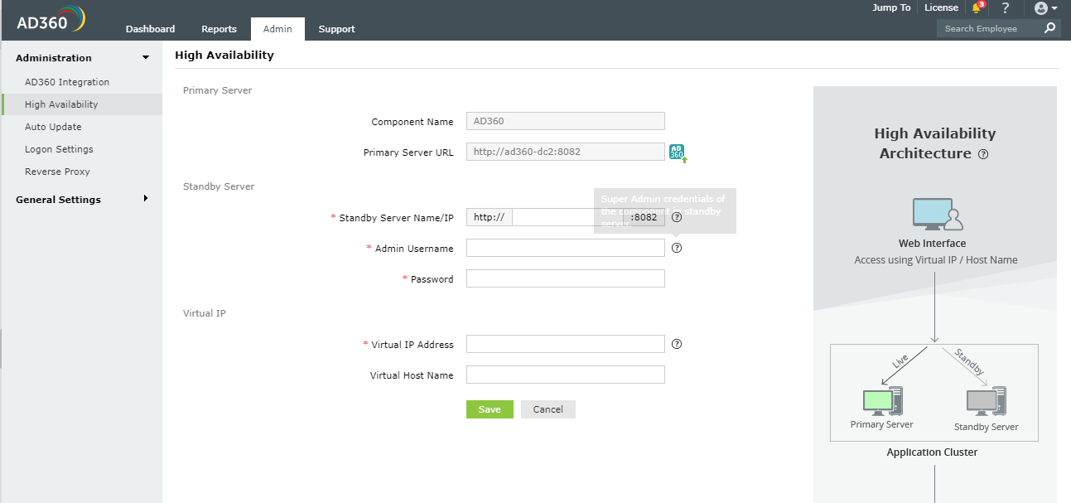Click help icon next to Standby Server Name/IP

pos(677,217)
